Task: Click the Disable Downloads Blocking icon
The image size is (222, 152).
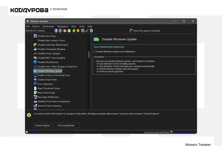Action: (35, 49)
